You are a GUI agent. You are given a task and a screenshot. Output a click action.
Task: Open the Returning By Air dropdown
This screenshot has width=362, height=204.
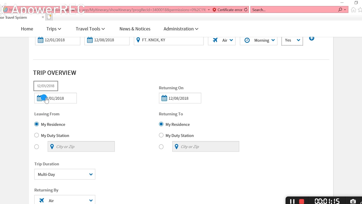point(65,200)
